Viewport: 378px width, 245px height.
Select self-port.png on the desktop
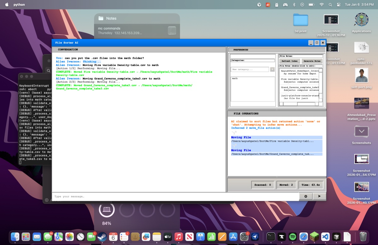pyautogui.click(x=361, y=75)
